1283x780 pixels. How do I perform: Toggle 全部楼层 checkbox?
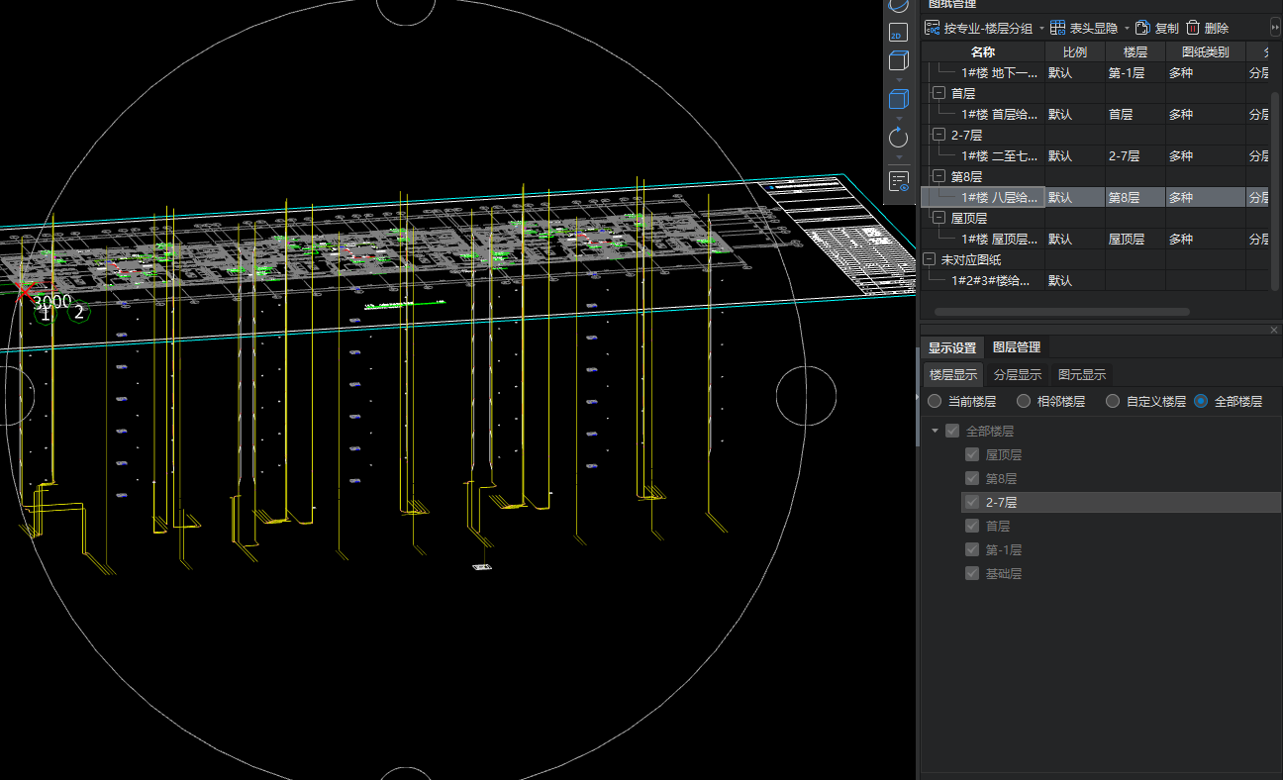coord(952,431)
